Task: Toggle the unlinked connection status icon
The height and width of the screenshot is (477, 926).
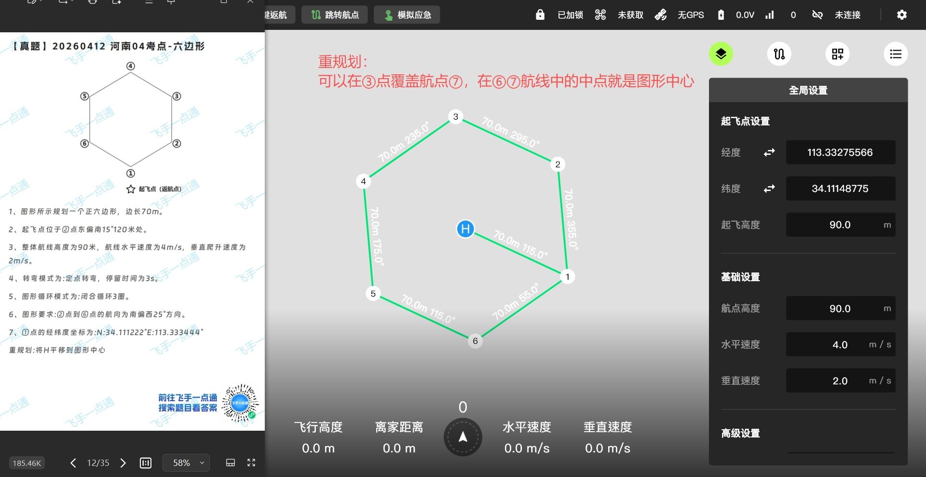Action: 817,15
